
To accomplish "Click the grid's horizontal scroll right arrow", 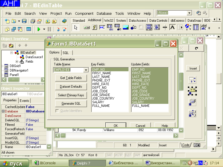I will coord(176,136).
